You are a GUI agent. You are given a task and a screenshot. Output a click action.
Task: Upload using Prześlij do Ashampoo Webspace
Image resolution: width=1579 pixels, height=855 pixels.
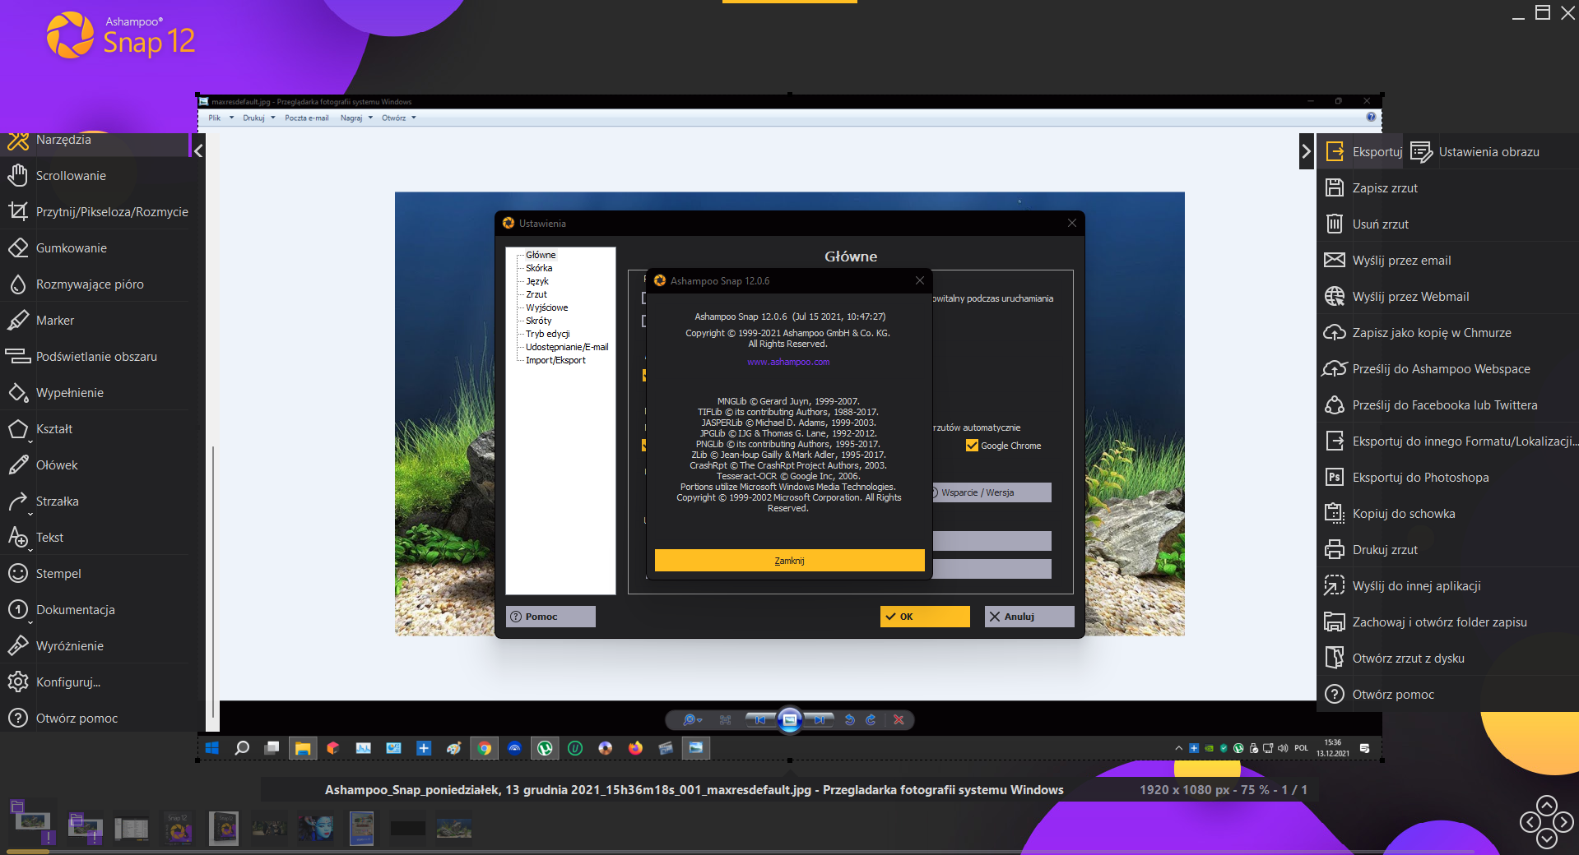(1448, 369)
